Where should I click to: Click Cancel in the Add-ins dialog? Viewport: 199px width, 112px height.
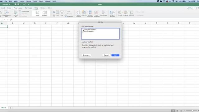(x=106, y=55)
